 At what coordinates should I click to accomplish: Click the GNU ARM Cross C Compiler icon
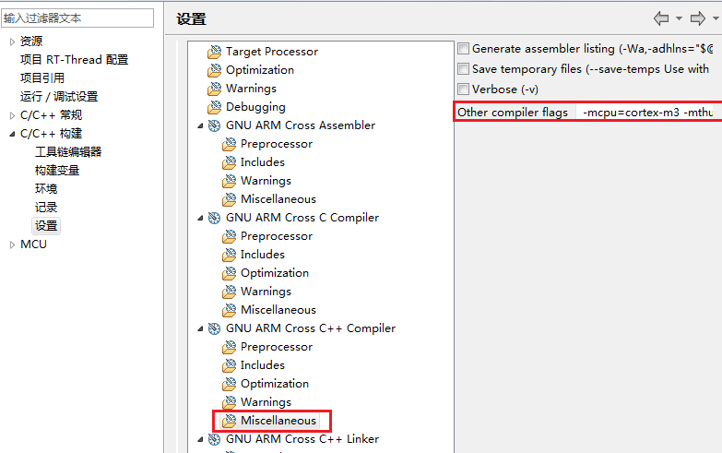click(215, 218)
